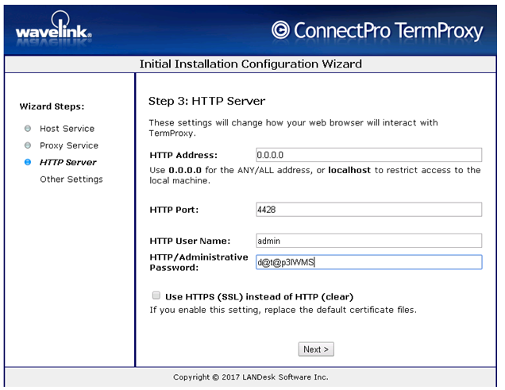Click the Proxy Service step bullet
This screenshot has height=390, width=505.
(x=28, y=145)
